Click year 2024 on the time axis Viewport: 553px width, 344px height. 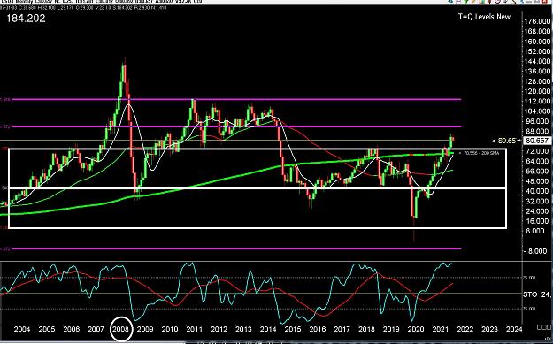point(514,329)
